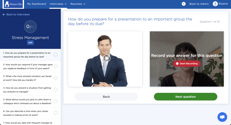231x125 pixels.
Task: Click the Bojana user avatar
Action: click(x=215, y=4)
